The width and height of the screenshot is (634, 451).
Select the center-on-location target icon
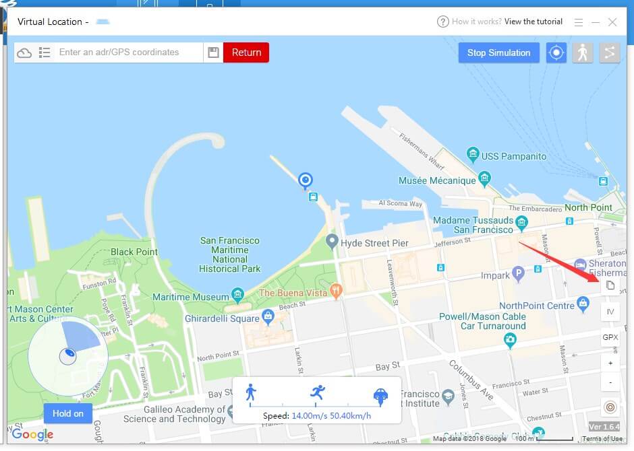point(556,53)
